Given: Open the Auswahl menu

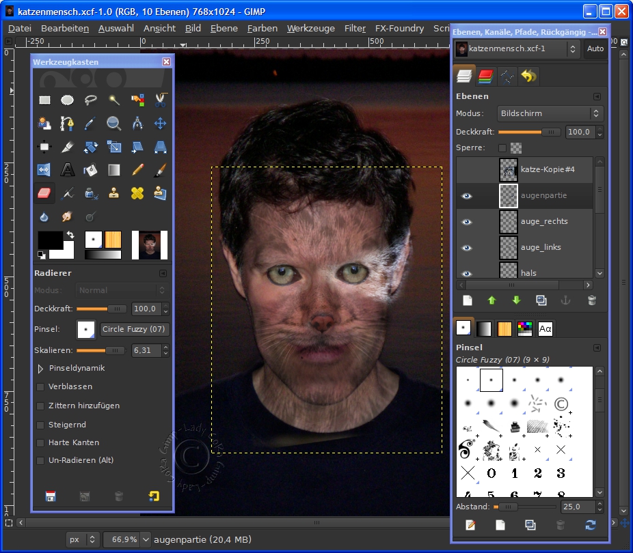Looking at the screenshot, I should [x=116, y=28].
